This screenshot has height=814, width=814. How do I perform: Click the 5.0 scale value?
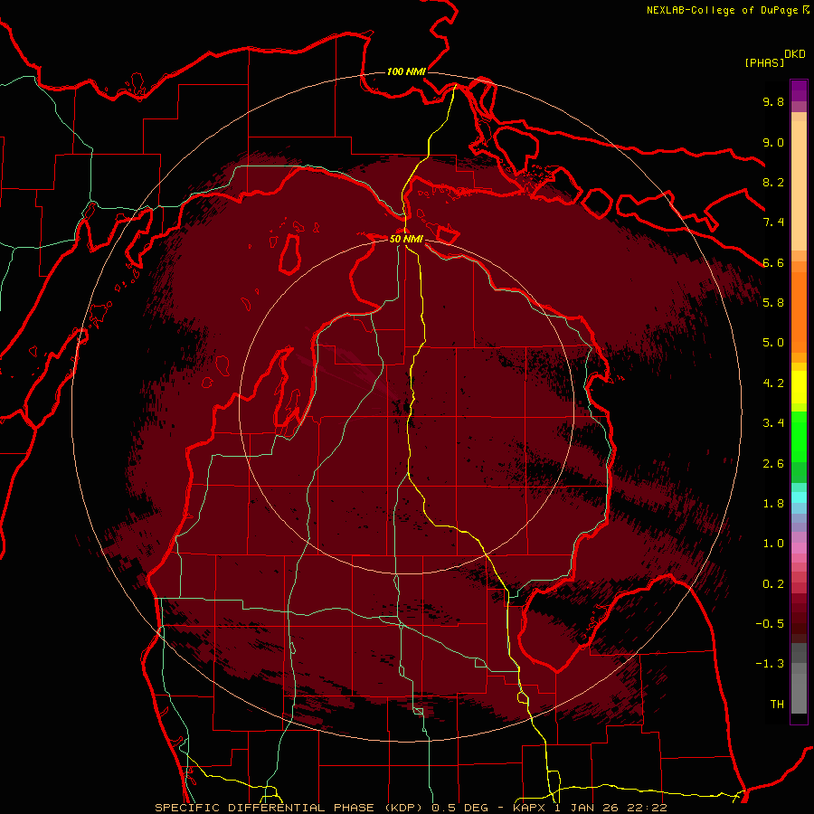[773, 343]
